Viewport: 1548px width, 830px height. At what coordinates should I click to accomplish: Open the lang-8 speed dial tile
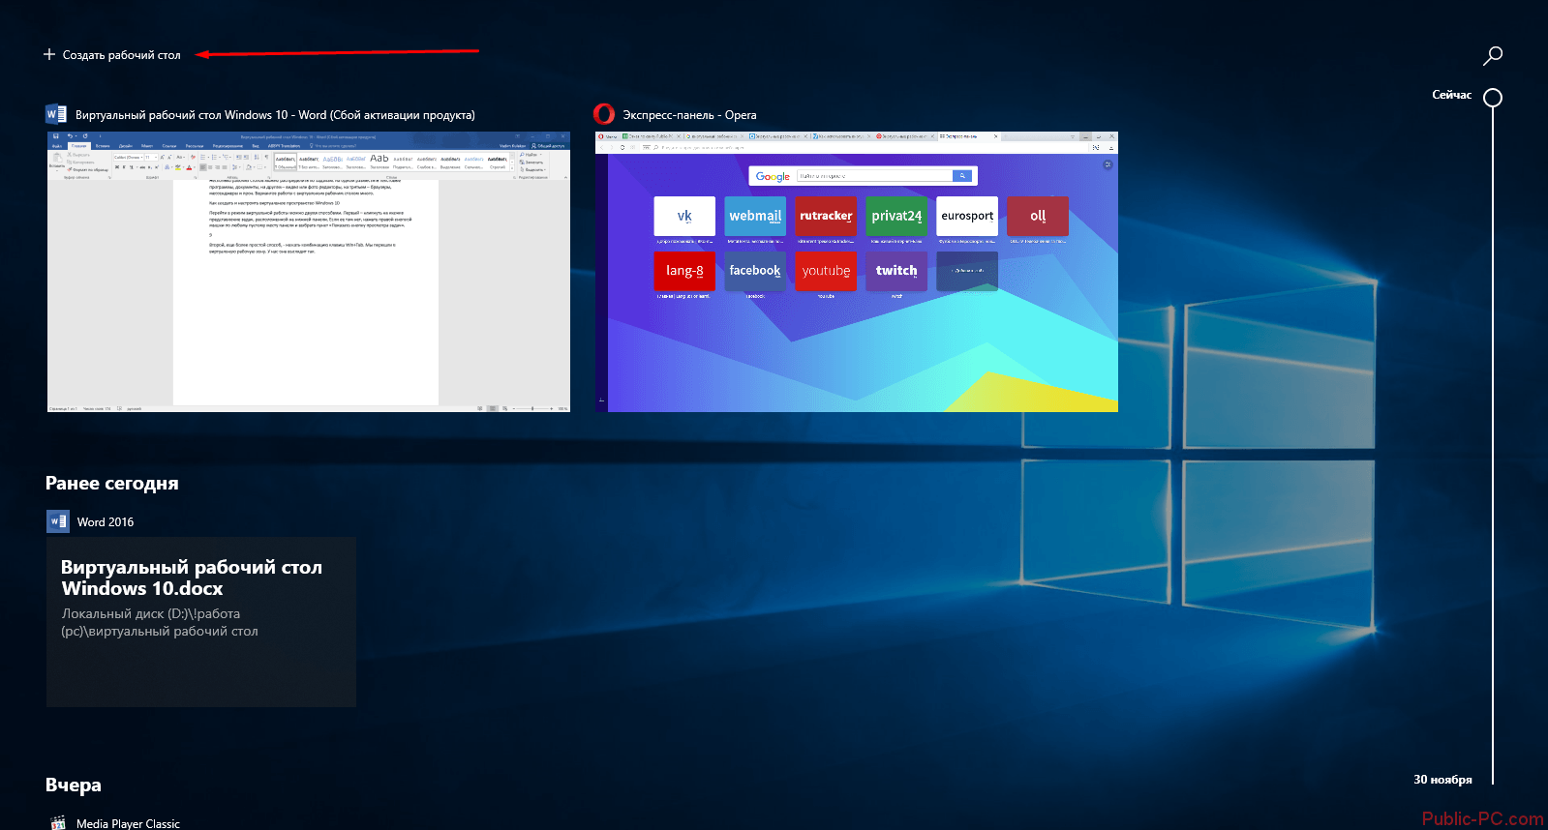(684, 271)
